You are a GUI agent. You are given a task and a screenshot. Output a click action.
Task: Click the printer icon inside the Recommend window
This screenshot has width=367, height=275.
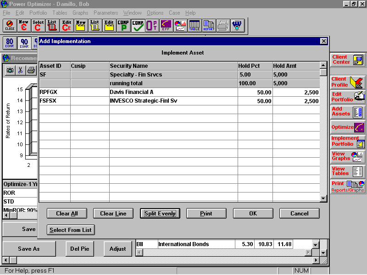(x=31, y=70)
